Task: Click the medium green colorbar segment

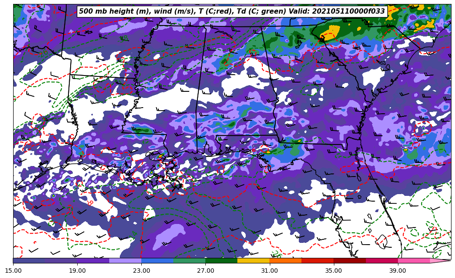Action: coord(189,260)
